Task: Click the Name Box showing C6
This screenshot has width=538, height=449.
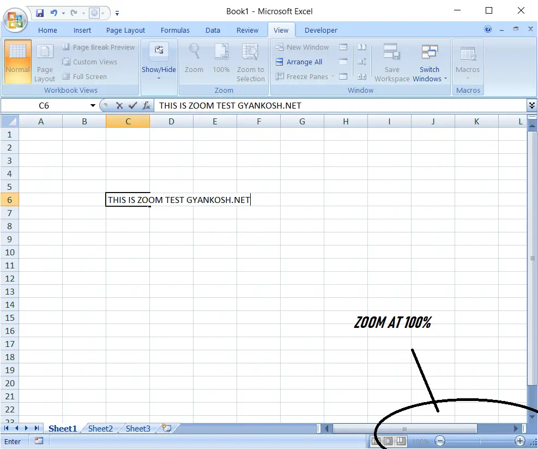Action: click(x=44, y=105)
